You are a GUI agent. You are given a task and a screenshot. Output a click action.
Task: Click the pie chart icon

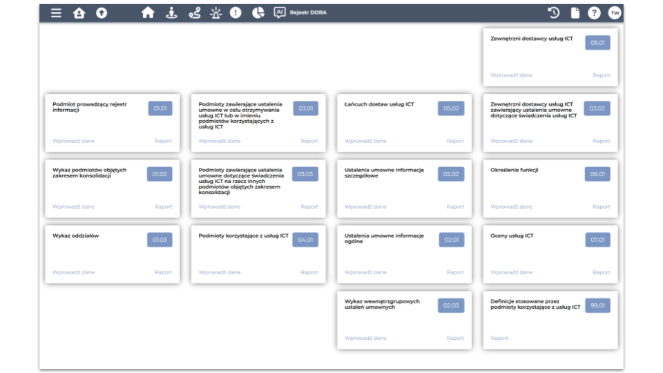click(x=258, y=13)
